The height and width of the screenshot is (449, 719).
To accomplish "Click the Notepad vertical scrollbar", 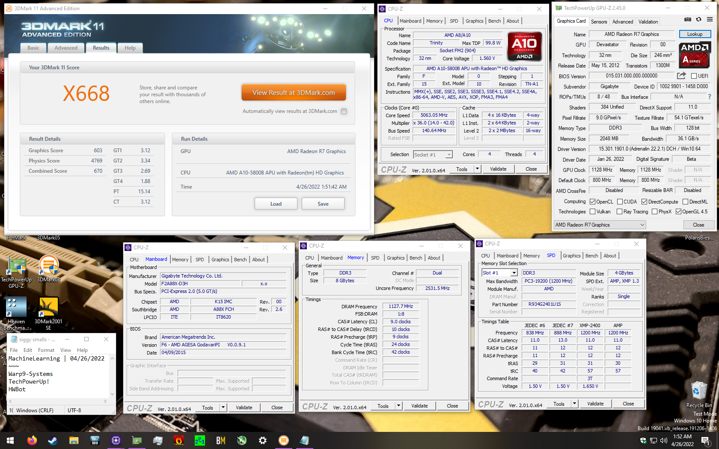I will click(113, 376).
